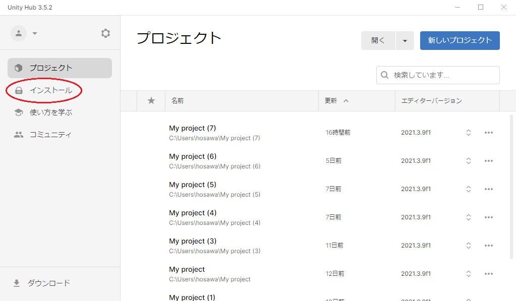The width and height of the screenshot is (516, 301).
Task: Click the star favorites column header
Action: (151, 101)
